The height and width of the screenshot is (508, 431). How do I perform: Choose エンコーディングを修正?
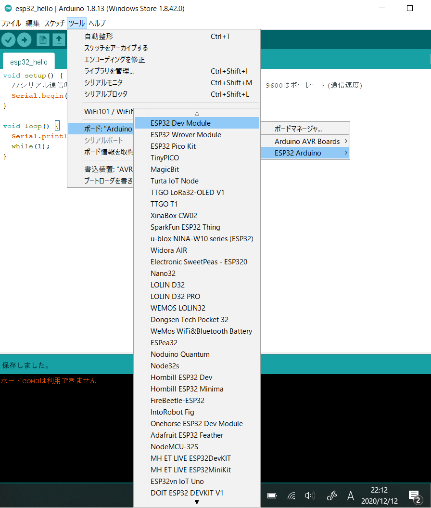pyautogui.click(x=164, y=60)
